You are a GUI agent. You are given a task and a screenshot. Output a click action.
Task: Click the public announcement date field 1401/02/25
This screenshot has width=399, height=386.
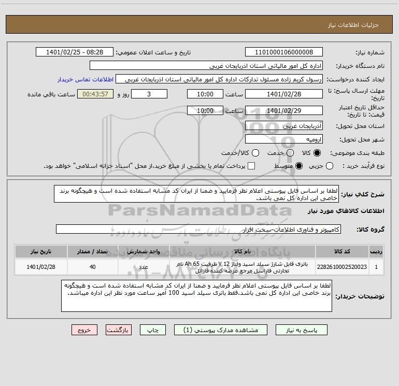[x=75, y=52]
